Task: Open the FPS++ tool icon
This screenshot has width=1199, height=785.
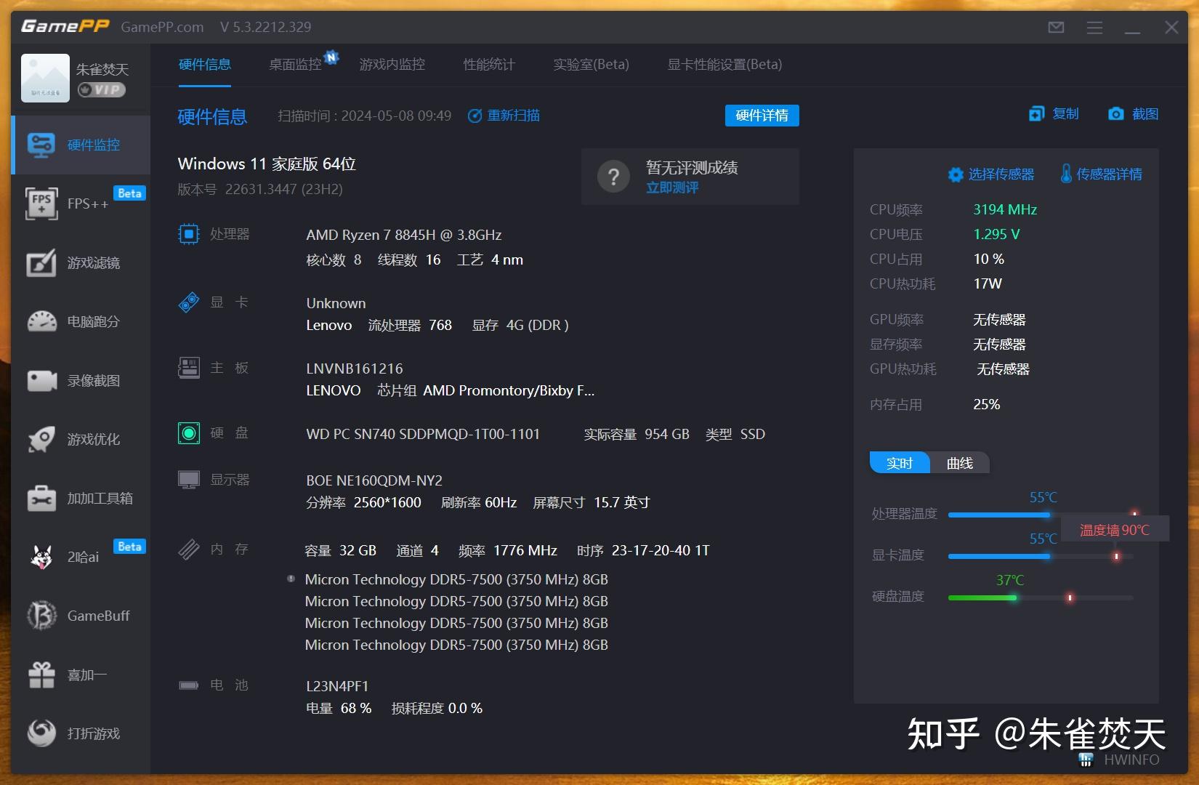Action: pos(41,204)
